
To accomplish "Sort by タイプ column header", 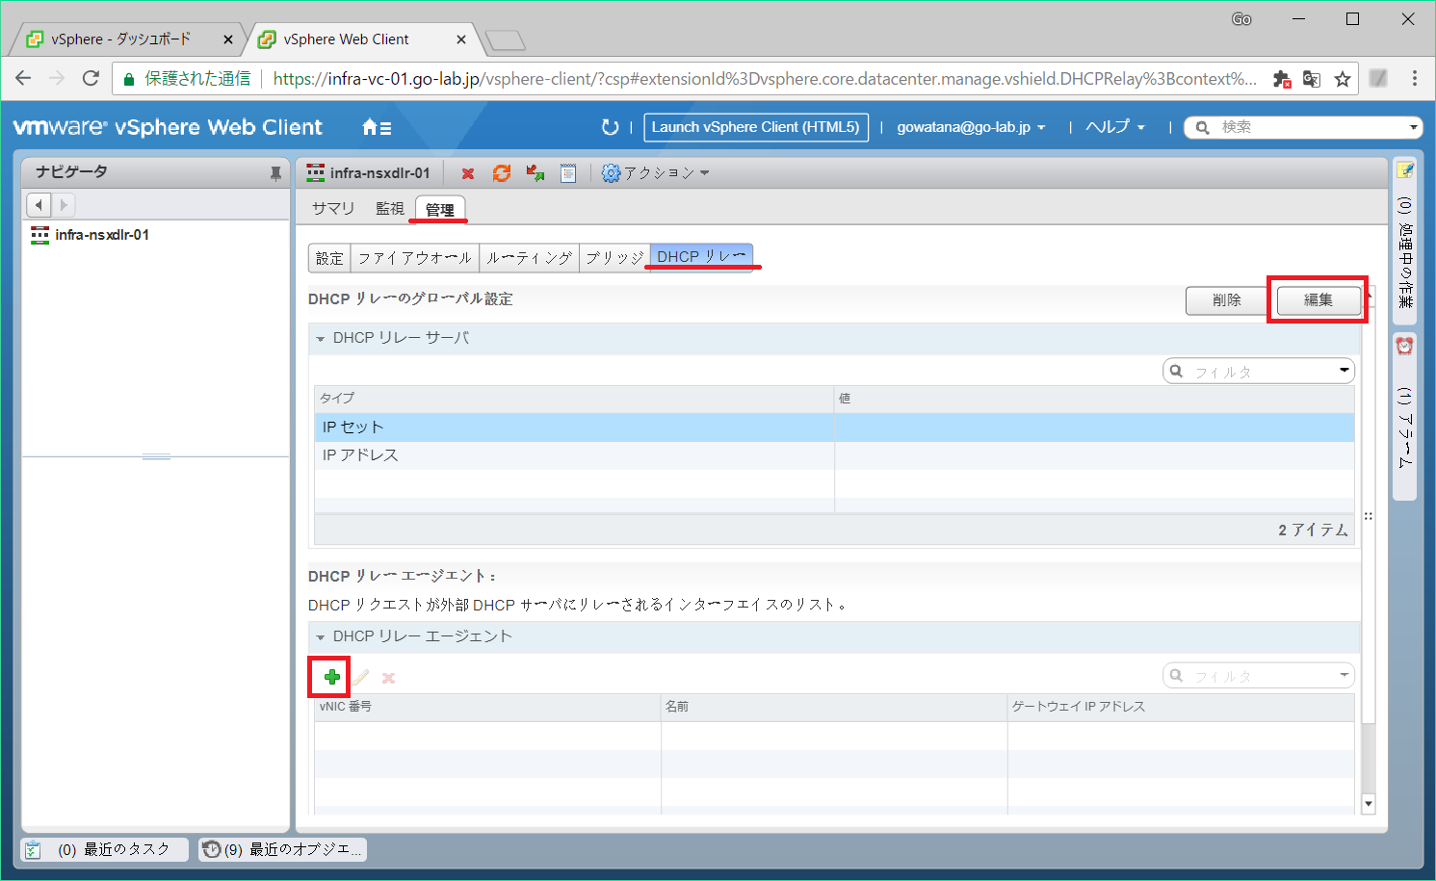I will pos(574,399).
